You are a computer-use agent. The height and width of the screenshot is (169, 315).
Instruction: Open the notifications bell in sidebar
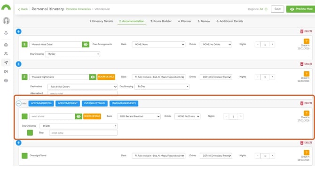pos(6,33)
